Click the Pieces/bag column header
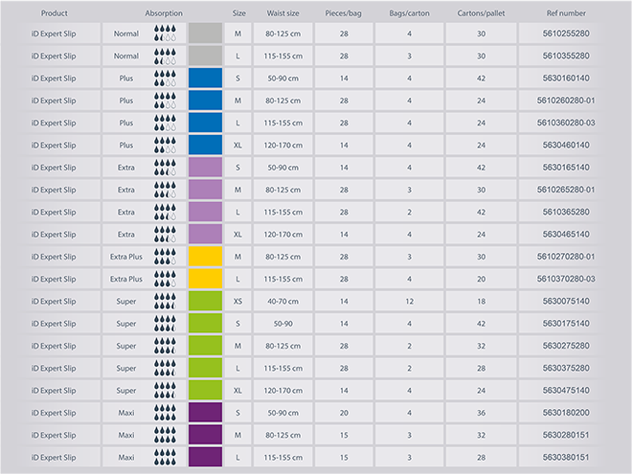632x474 pixels. [344, 13]
